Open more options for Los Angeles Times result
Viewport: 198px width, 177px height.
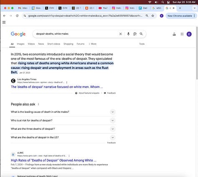67,82
